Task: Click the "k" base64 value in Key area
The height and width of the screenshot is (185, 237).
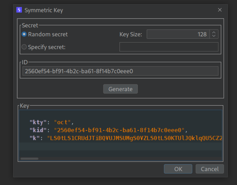Action: coord(135,138)
